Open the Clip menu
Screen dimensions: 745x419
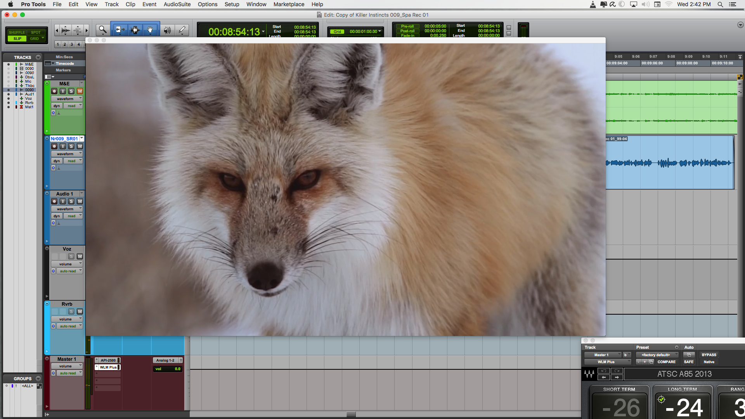[x=130, y=4]
